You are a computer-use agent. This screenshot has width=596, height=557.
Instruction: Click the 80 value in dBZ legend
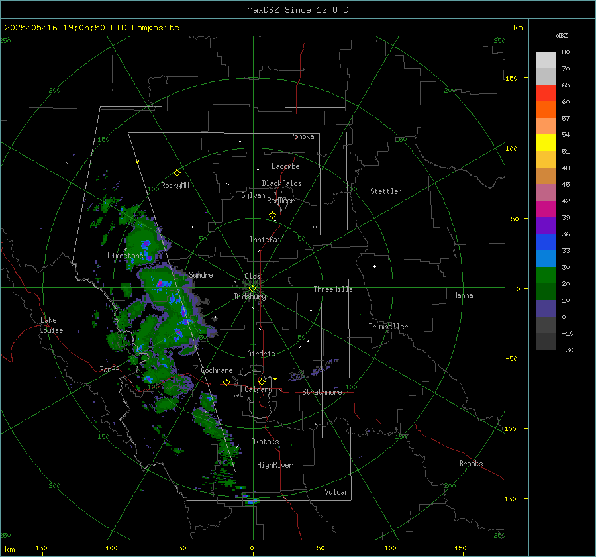pyautogui.click(x=566, y=52)
